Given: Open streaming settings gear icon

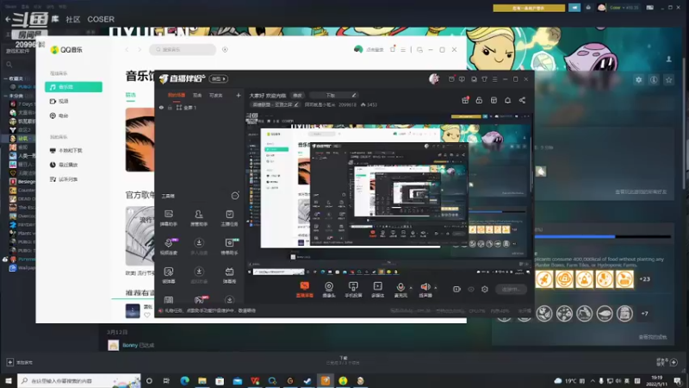Looking at the screenshot, I should tap(485, 289).
